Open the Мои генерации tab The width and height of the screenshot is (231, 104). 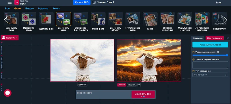[215, 38]
